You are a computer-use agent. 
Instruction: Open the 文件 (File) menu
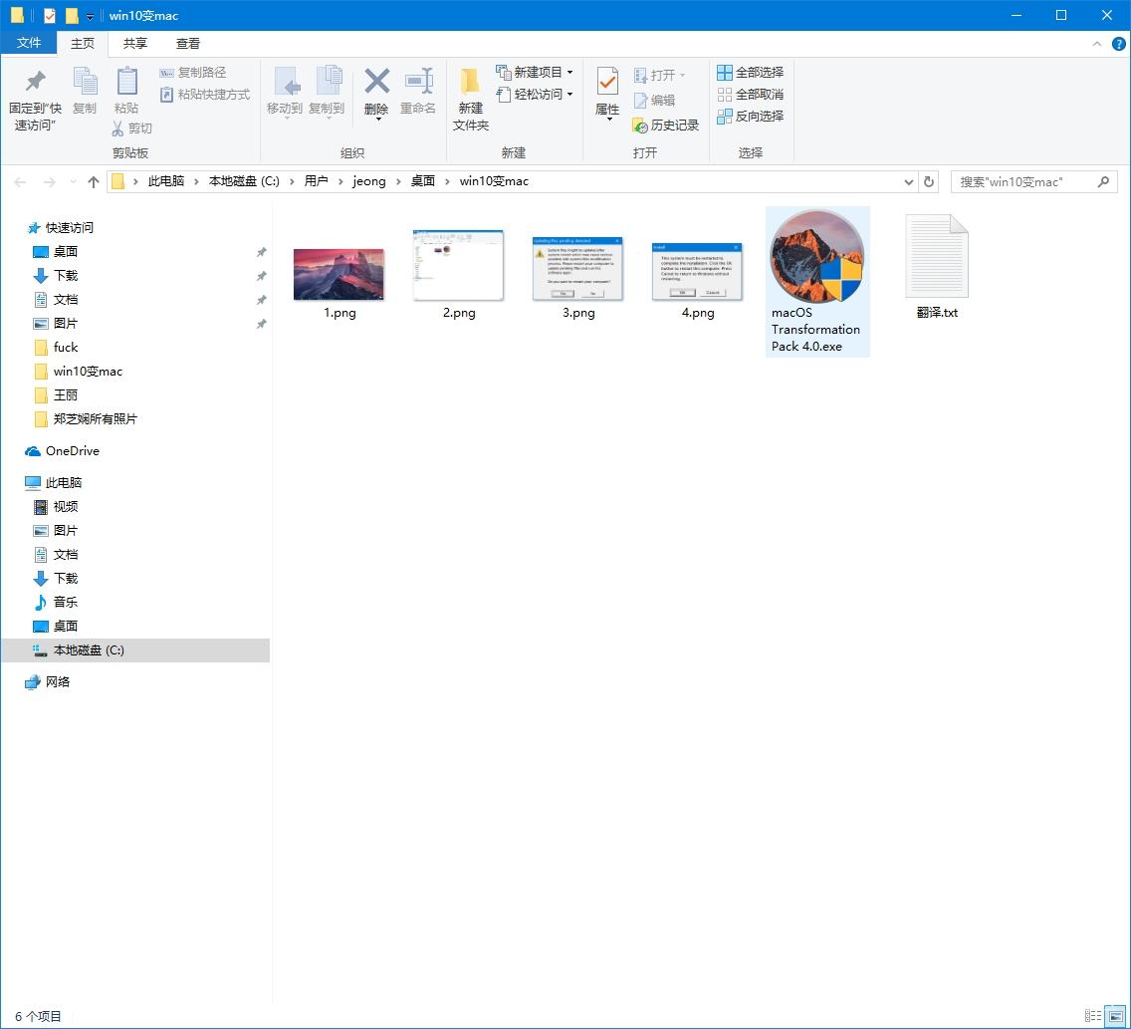click(30, 43)
